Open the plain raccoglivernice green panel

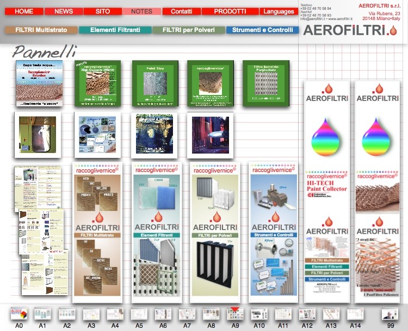point(210,84)
